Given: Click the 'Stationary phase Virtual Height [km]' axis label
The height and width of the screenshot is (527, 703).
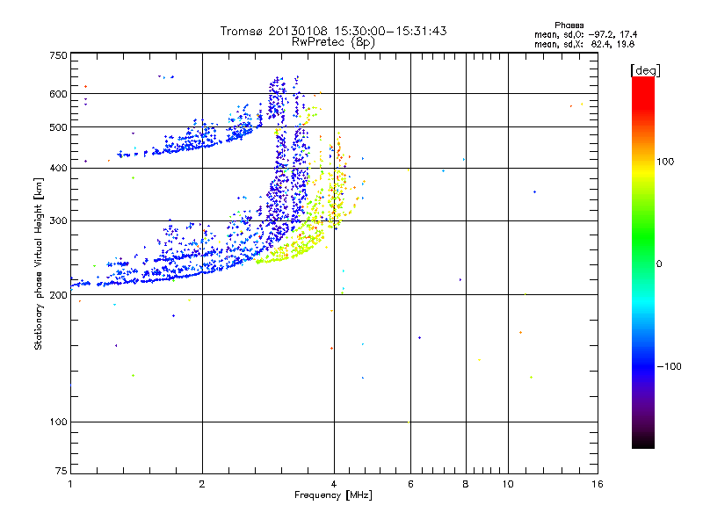Looking at the screenshot, I should tap(38, 263).
